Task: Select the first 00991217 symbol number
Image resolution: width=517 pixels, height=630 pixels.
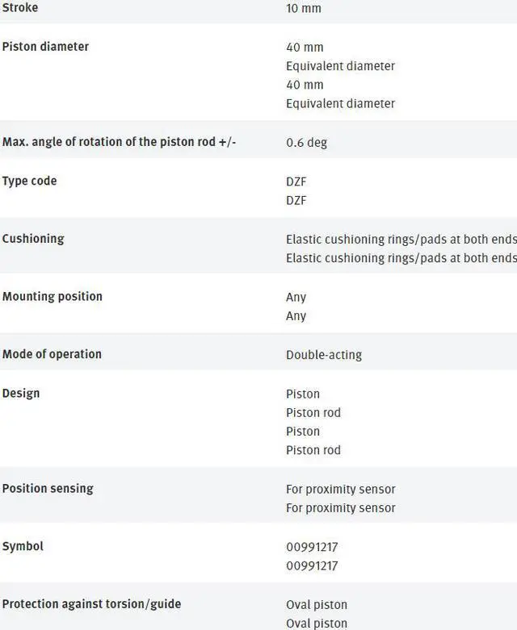Action: tap(312, 547)
